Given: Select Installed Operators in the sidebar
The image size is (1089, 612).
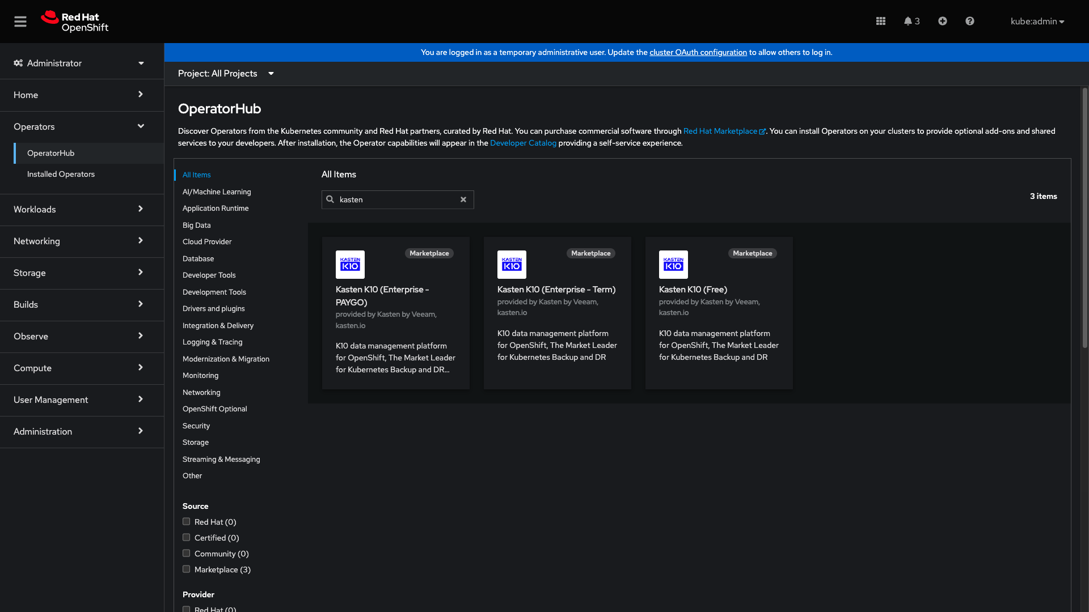Looking at the screenshot, I should click(61, 174).
